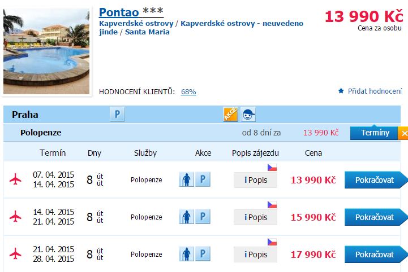Click senior icon for 21. 04. 2015 term
Image resolution: width=408 pixels, height=272 pixels.
coord(186,254)
